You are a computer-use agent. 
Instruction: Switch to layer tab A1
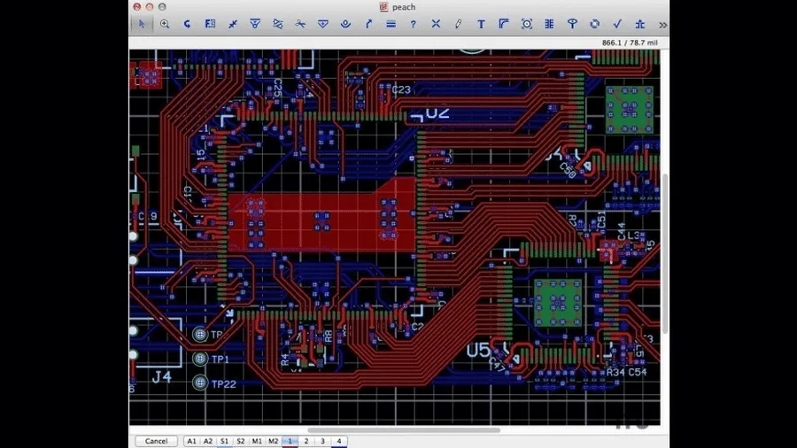coord(191,441)
